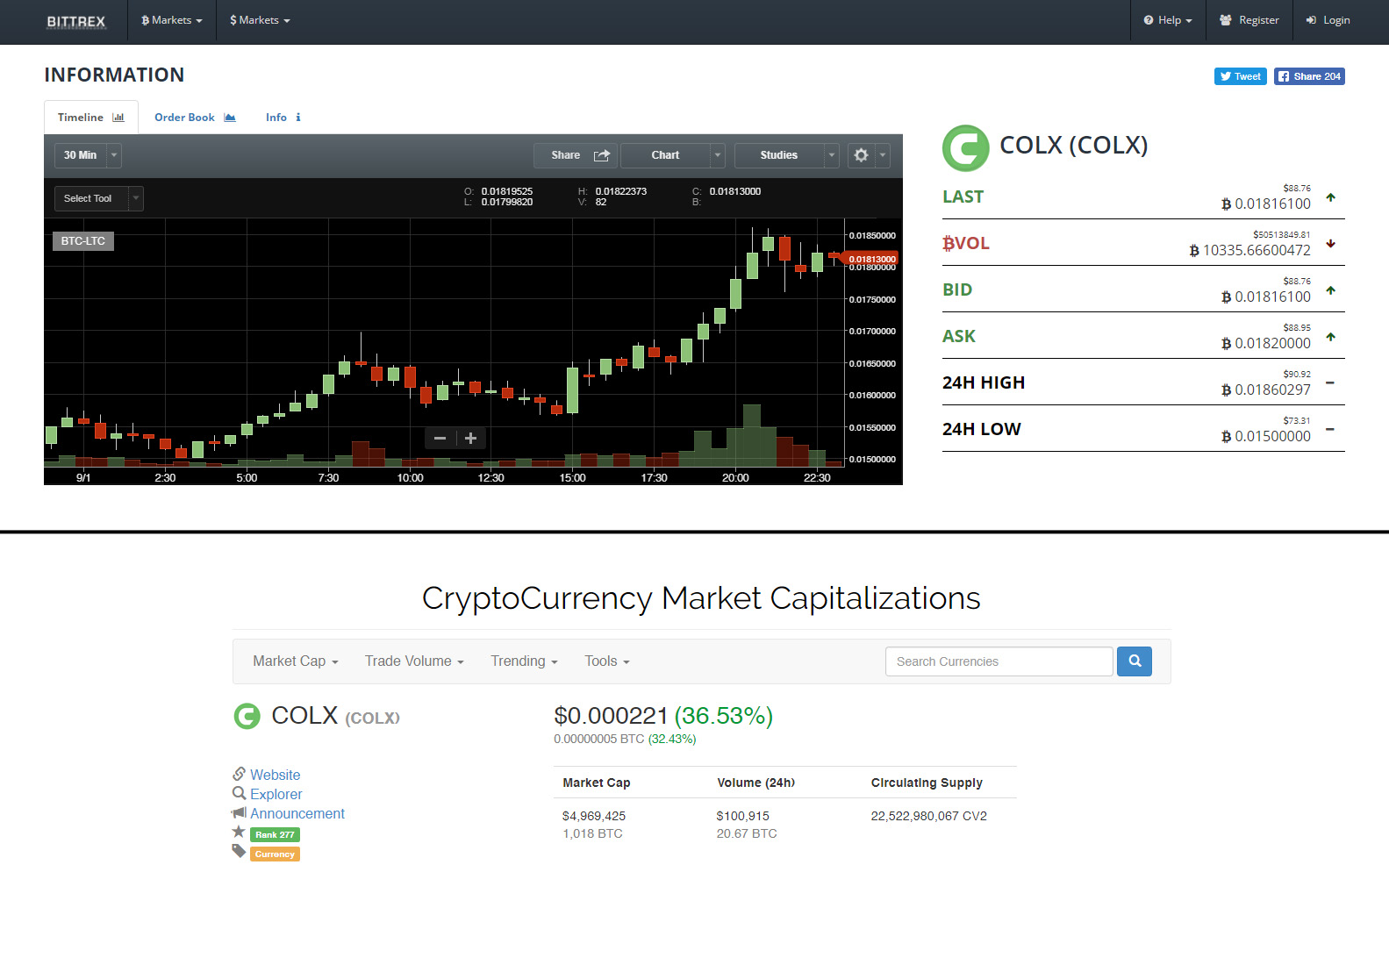Open the Trending menu
Viewport: 1389px width, 965px height.
point(524,661)
